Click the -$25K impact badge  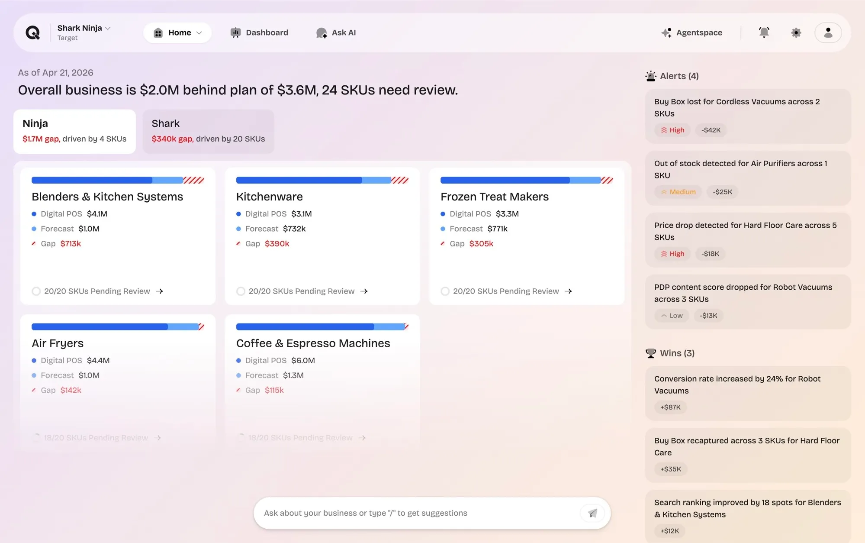click(722, 192)
